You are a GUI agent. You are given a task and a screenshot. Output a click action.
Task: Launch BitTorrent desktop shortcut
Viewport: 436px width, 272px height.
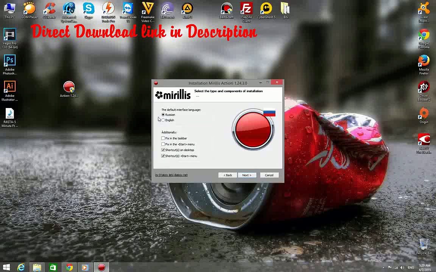point(167,11)
